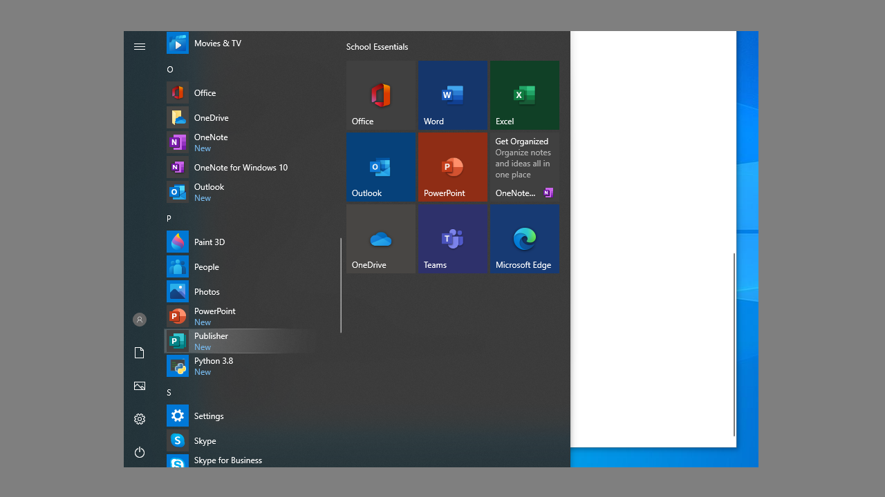Image resolution: width=885 pixels, height=497 pixels.
Task: Open Settings in the app list
Action: pos(241,416)
